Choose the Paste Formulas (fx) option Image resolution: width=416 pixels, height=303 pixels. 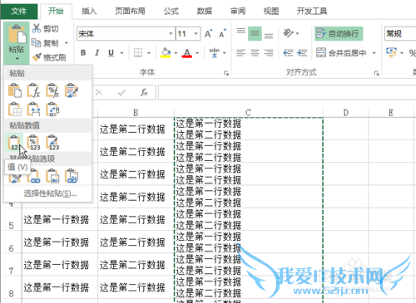tap(33, 90)
